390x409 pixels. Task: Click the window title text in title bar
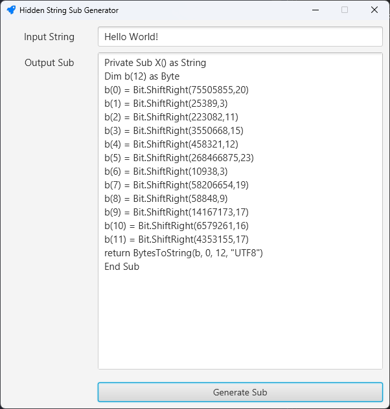(x=69, y=10)
